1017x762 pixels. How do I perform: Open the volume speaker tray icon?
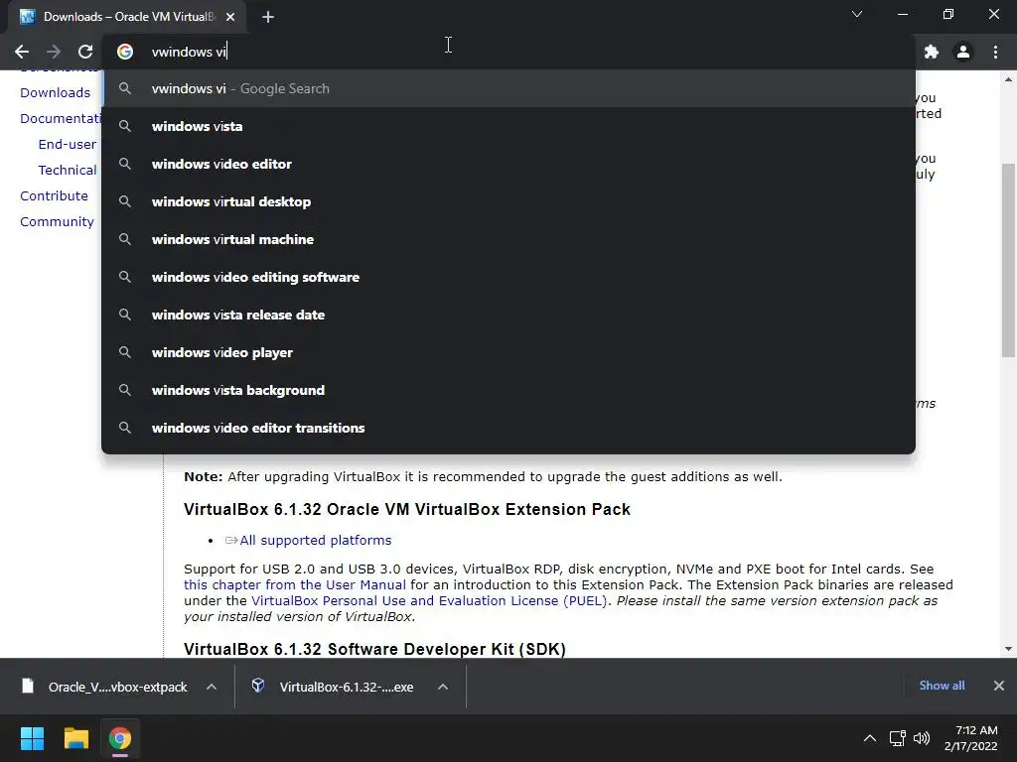tap(921, 738)
